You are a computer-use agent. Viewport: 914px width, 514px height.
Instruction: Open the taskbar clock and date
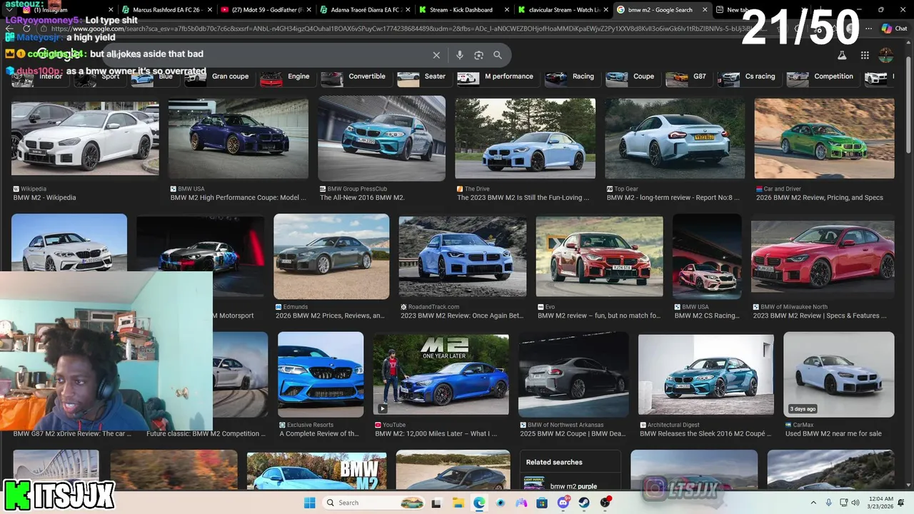[x=881, y=503]
